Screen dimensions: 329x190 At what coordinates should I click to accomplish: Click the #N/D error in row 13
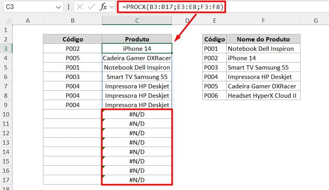tap(137, 142)
